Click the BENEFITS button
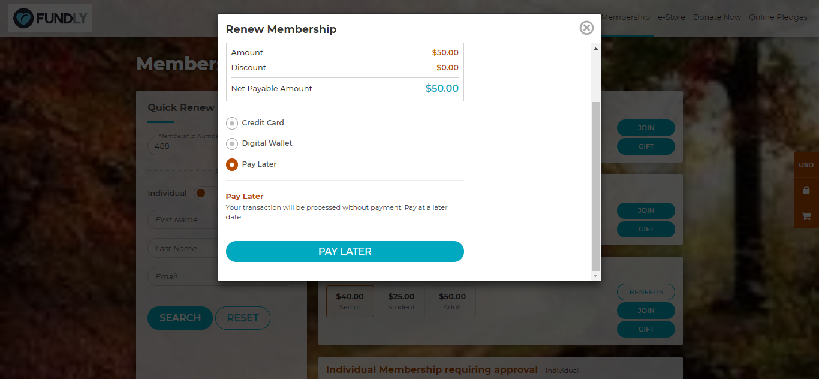Image resolution: width=819 pixels, height=379 pixels. coord(646,292)
